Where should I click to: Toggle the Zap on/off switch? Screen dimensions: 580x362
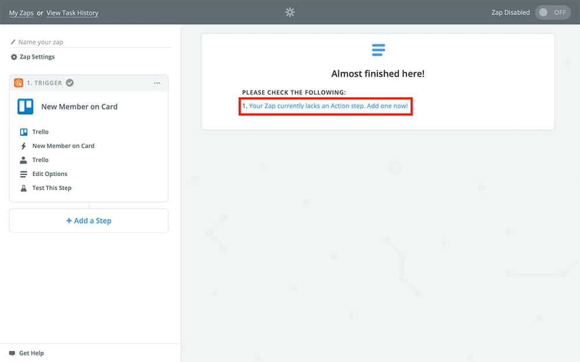pyautogui.click(x=552, y=12)
